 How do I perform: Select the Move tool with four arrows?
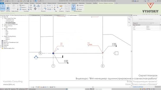pyautogui.click(x=35, y=9)
